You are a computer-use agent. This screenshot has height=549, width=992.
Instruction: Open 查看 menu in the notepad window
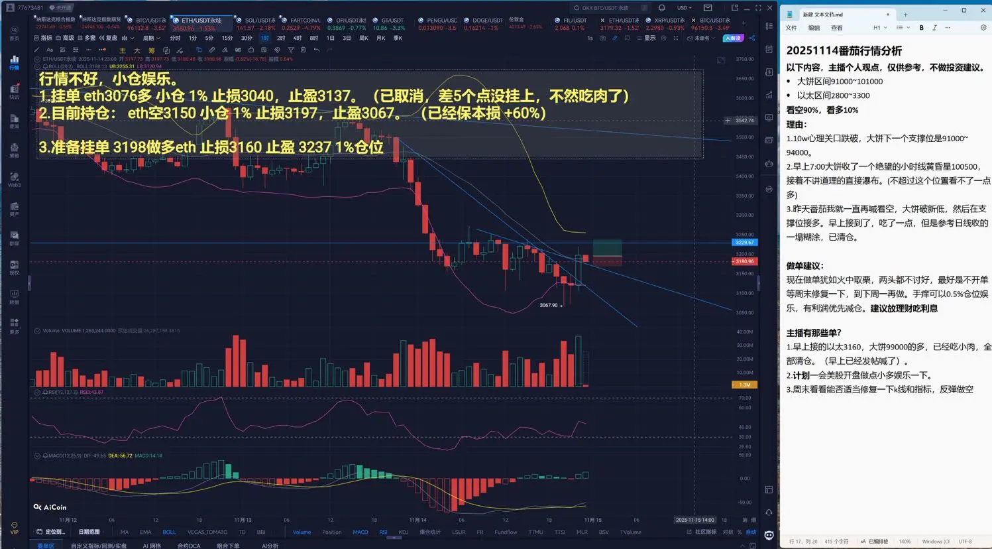coord(837,28)
